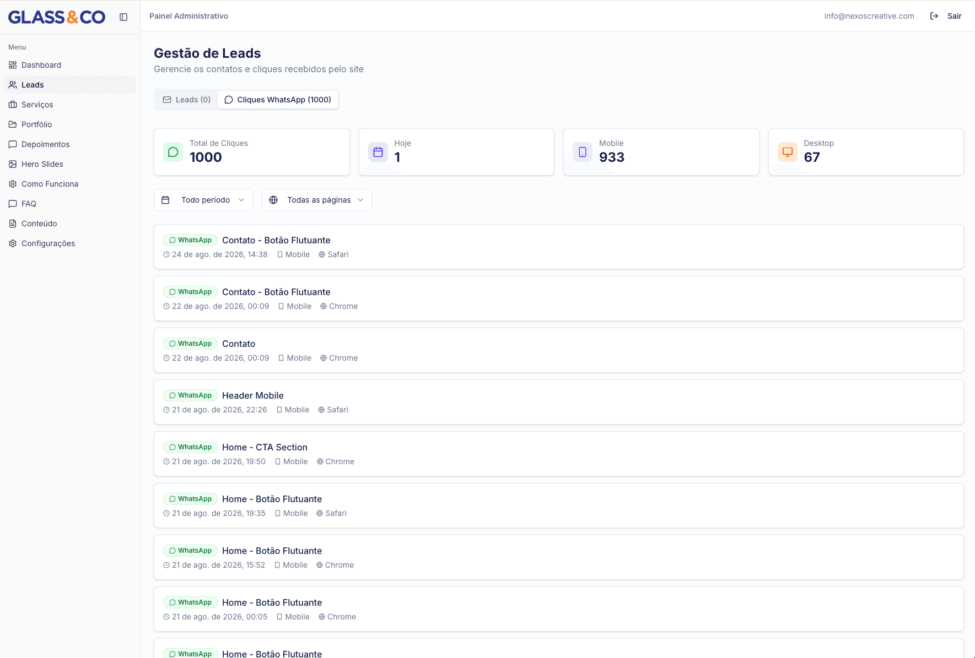
Task: Click Chrome label on the 19:50 entry
Action: click(x=340, y=461)
